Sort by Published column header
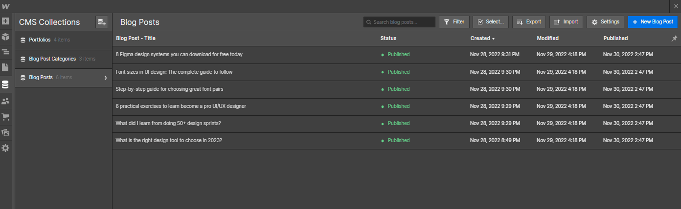 pyautogui.click(x=615, y=38)
